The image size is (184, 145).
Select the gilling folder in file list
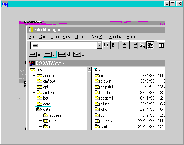[x=102, y=104]
